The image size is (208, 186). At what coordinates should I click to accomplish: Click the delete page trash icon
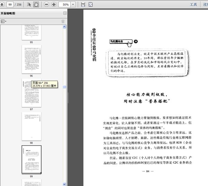63,21
